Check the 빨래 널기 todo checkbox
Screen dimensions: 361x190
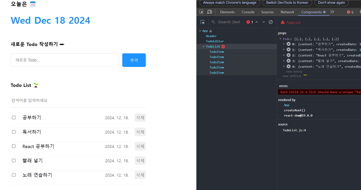(14, 161)
